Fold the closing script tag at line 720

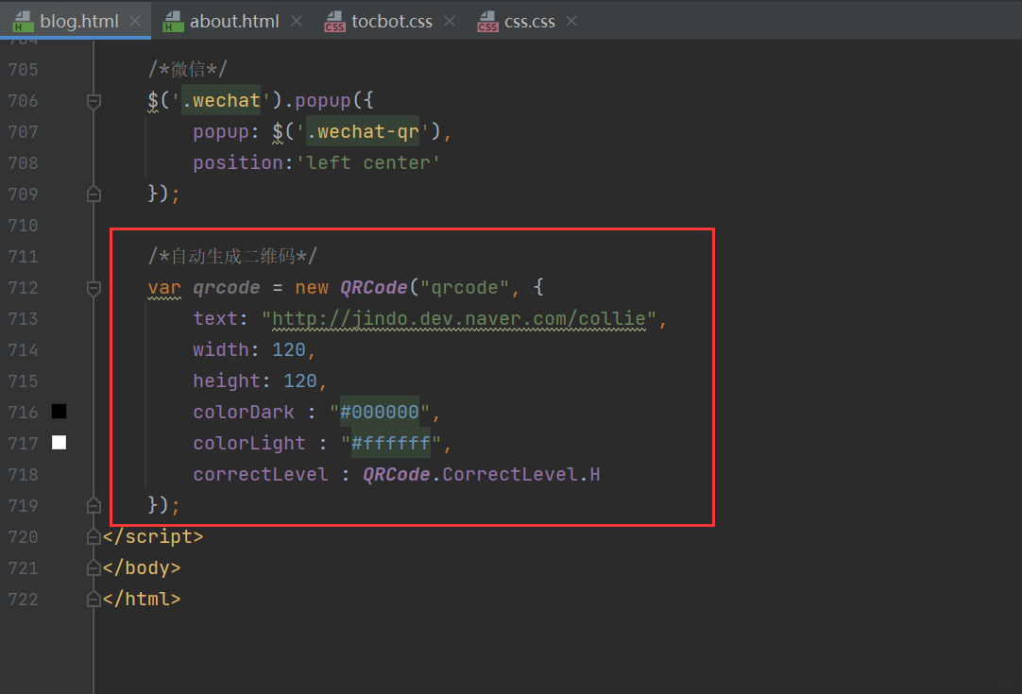[x=94, y=537]
